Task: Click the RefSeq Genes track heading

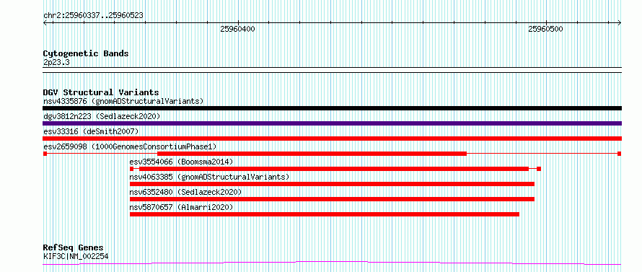Action: pyautogui.click(x=73, y=247)
